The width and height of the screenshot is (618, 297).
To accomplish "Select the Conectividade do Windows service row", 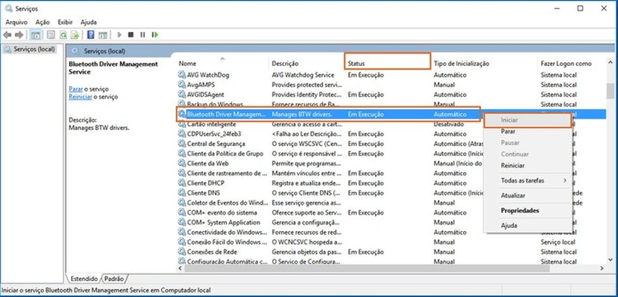I will (x=391, y=232).
